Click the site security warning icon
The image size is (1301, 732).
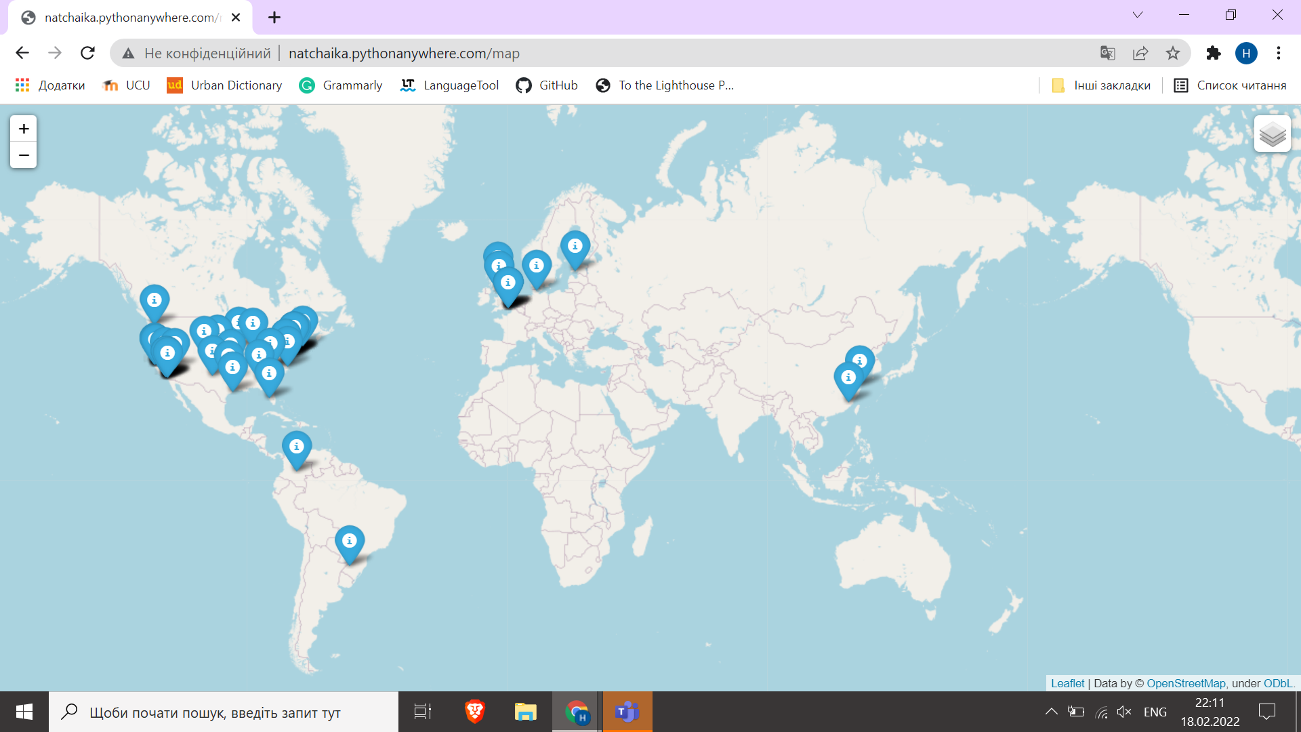128,53
